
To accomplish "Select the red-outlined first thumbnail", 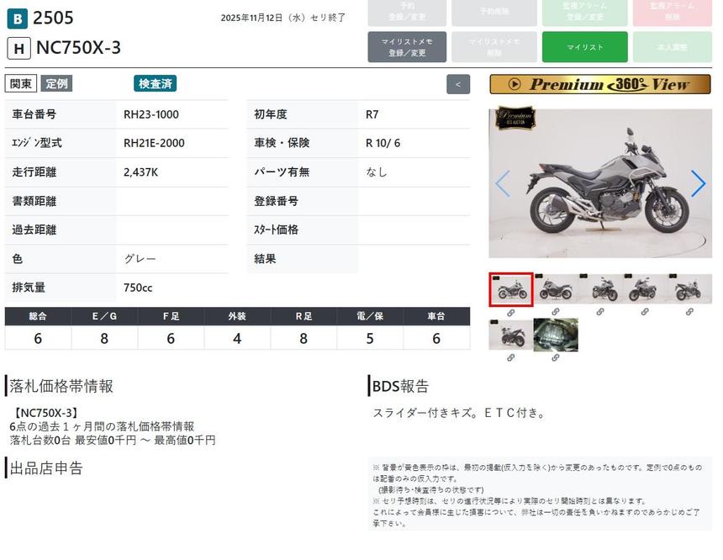I will 510,289.
